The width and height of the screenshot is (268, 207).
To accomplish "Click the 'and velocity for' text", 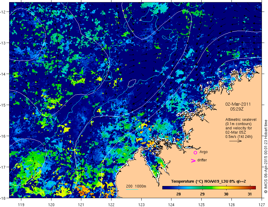I will click(x=238, y=128).
